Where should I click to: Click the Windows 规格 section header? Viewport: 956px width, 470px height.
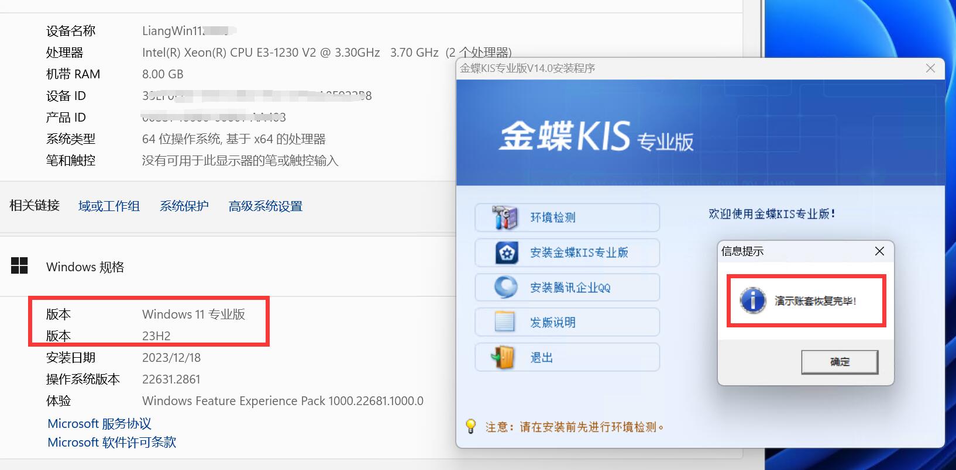click(85, 267)
